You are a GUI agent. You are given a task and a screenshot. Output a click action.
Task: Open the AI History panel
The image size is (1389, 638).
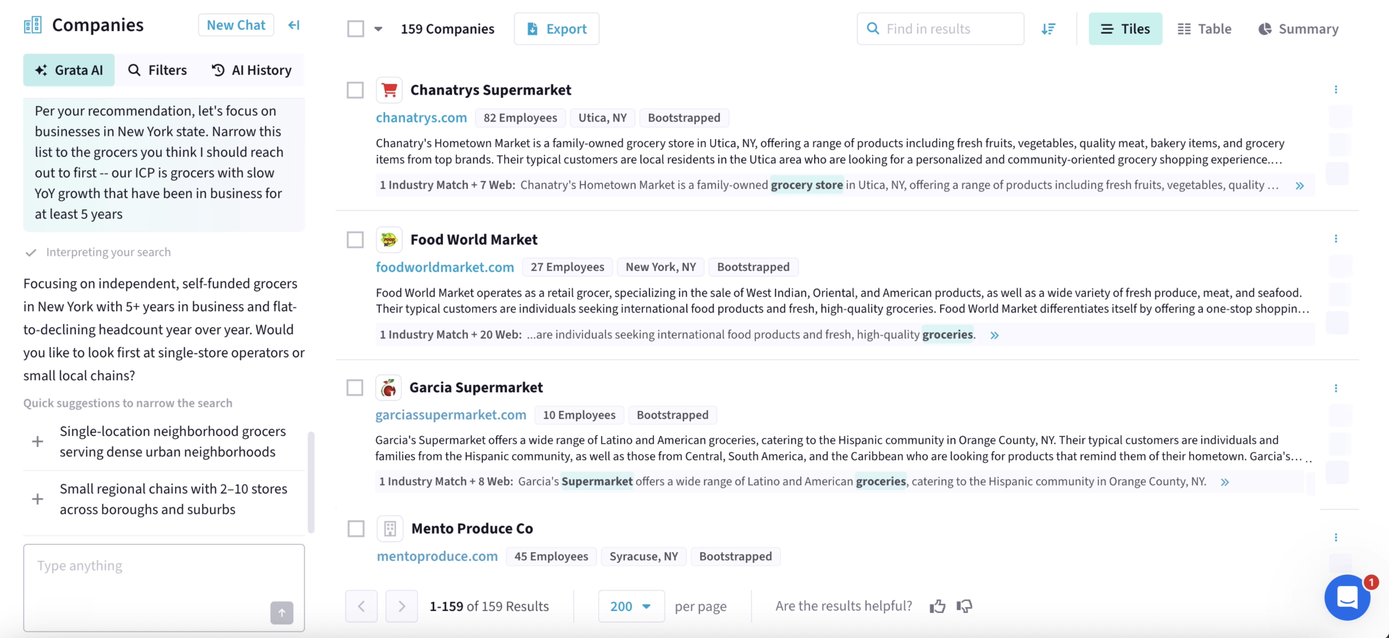[x=251, y=69]
